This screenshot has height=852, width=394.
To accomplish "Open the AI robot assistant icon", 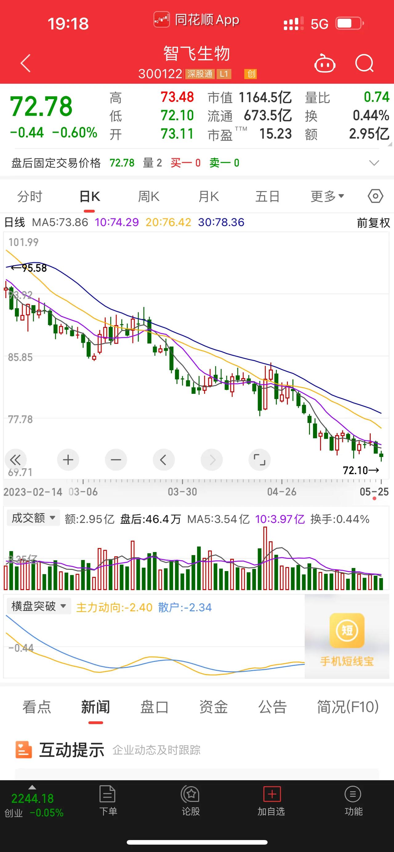I will [324, 63].
